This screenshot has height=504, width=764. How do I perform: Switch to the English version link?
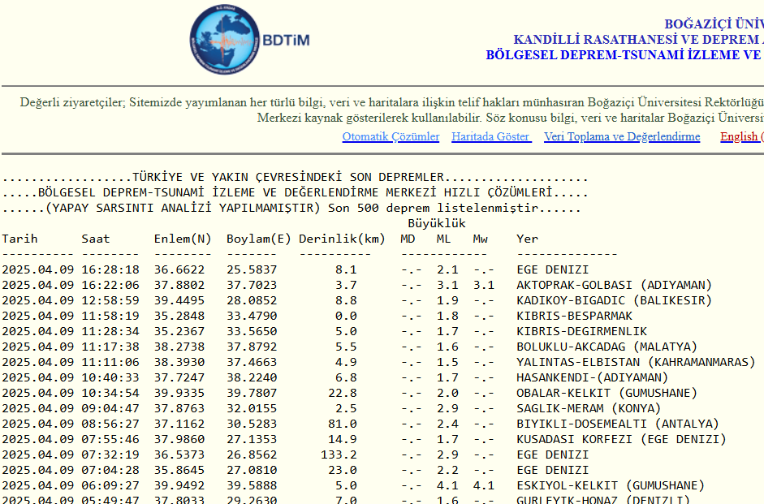click(740, 136)
